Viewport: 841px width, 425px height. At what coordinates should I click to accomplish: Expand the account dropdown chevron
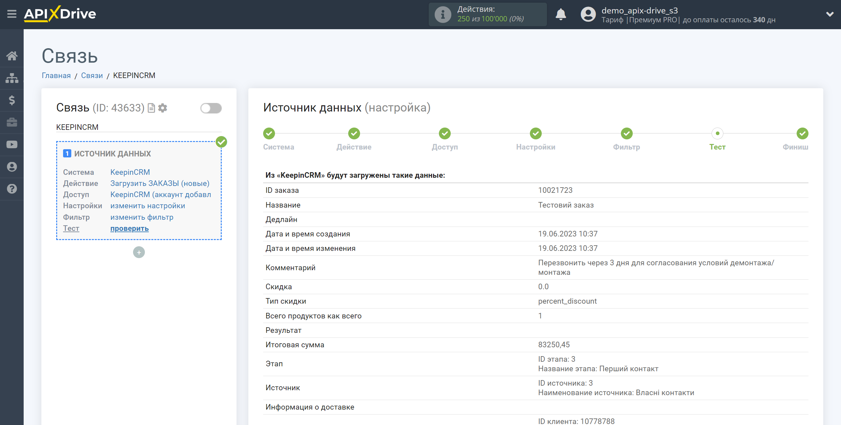point(830,14)
